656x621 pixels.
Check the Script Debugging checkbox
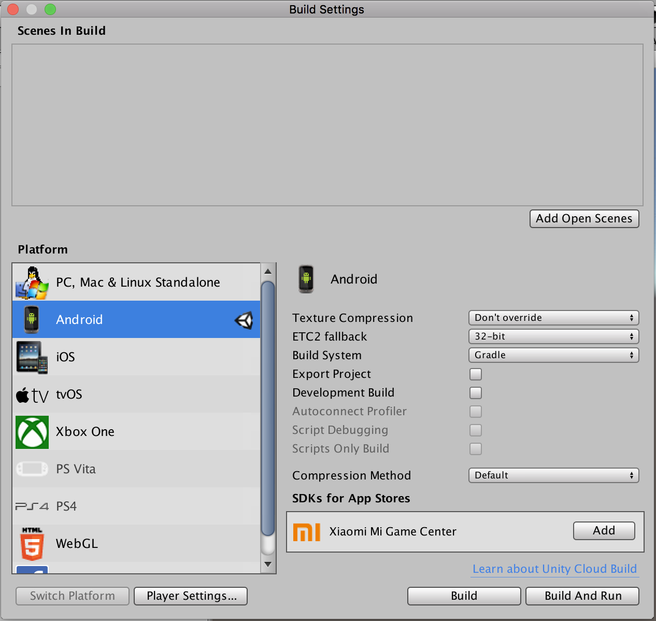pos(476,430)
